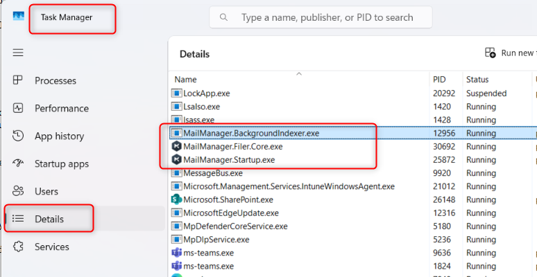This screenshot has height=277, width=537.
Task: Click the MailManager.Filer.Core.exe hexagon icon
Action: pyautogui.click(x=176, y=146)
